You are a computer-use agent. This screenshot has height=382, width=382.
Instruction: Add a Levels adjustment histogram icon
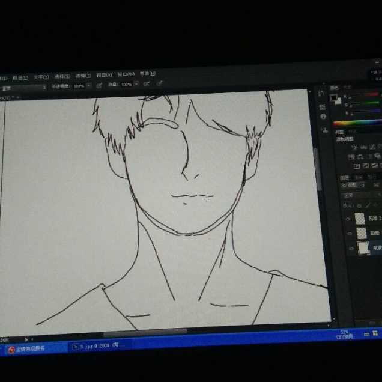tap(363, 147)
